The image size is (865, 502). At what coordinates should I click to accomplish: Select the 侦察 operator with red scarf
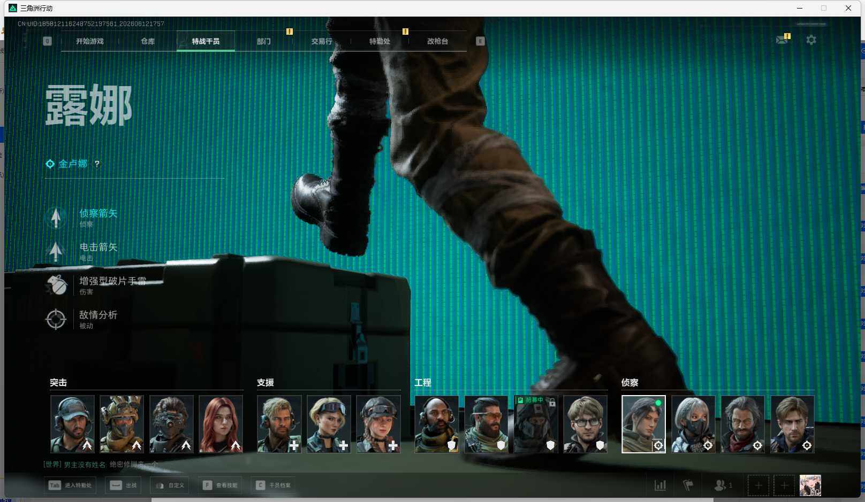742,424
